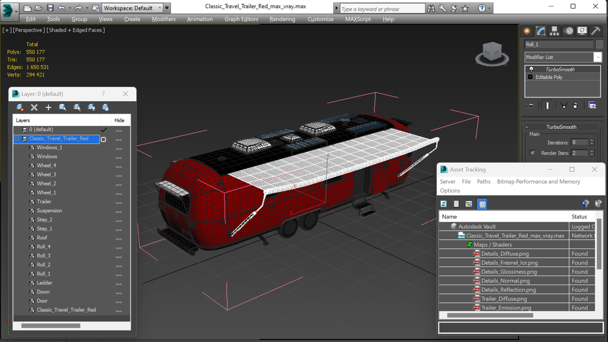
Task: Expand the search field arrow
Action: click(336, 9)
